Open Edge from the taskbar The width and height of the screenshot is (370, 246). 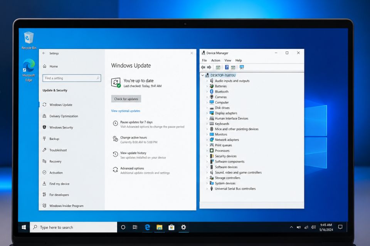click(x=148, y=227)
